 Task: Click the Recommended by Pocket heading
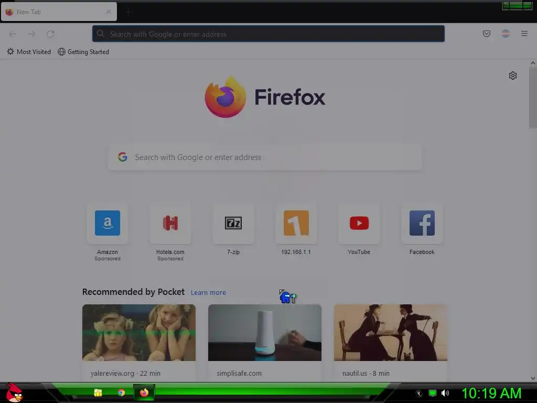point(133,292)
